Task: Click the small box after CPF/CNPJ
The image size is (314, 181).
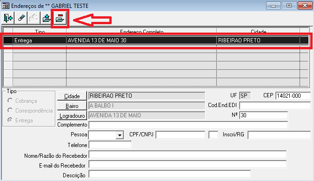Action: (x=213, y=135)
